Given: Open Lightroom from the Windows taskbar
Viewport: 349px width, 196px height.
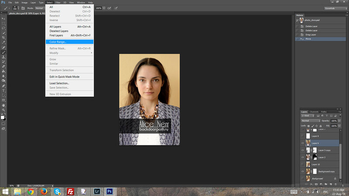Looking at the screenshot, I should click(97, 191).
